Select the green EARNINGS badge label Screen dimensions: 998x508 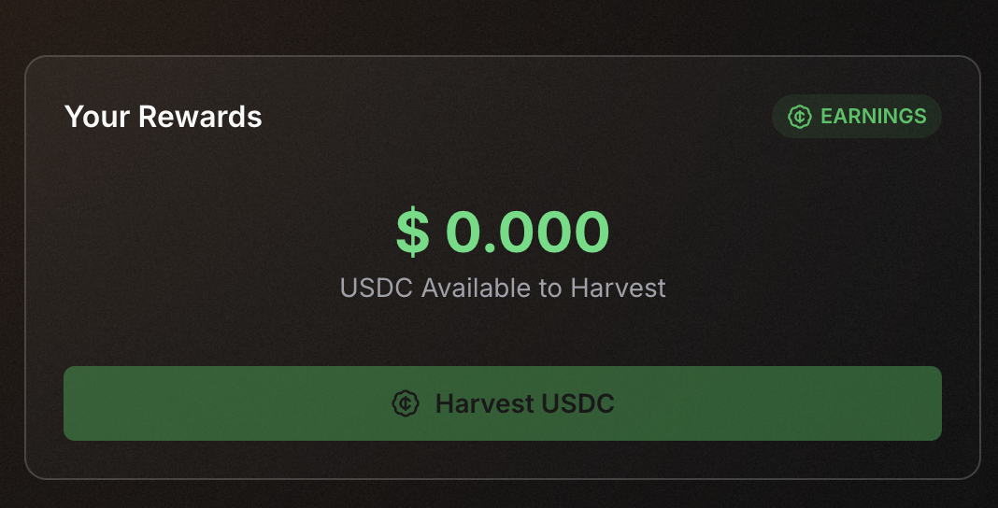click(x=856, y=117)
